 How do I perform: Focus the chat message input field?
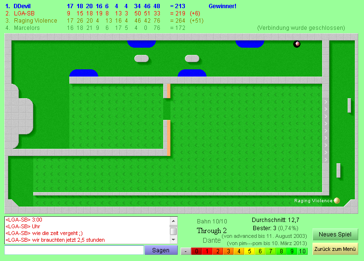pos(74,250)
